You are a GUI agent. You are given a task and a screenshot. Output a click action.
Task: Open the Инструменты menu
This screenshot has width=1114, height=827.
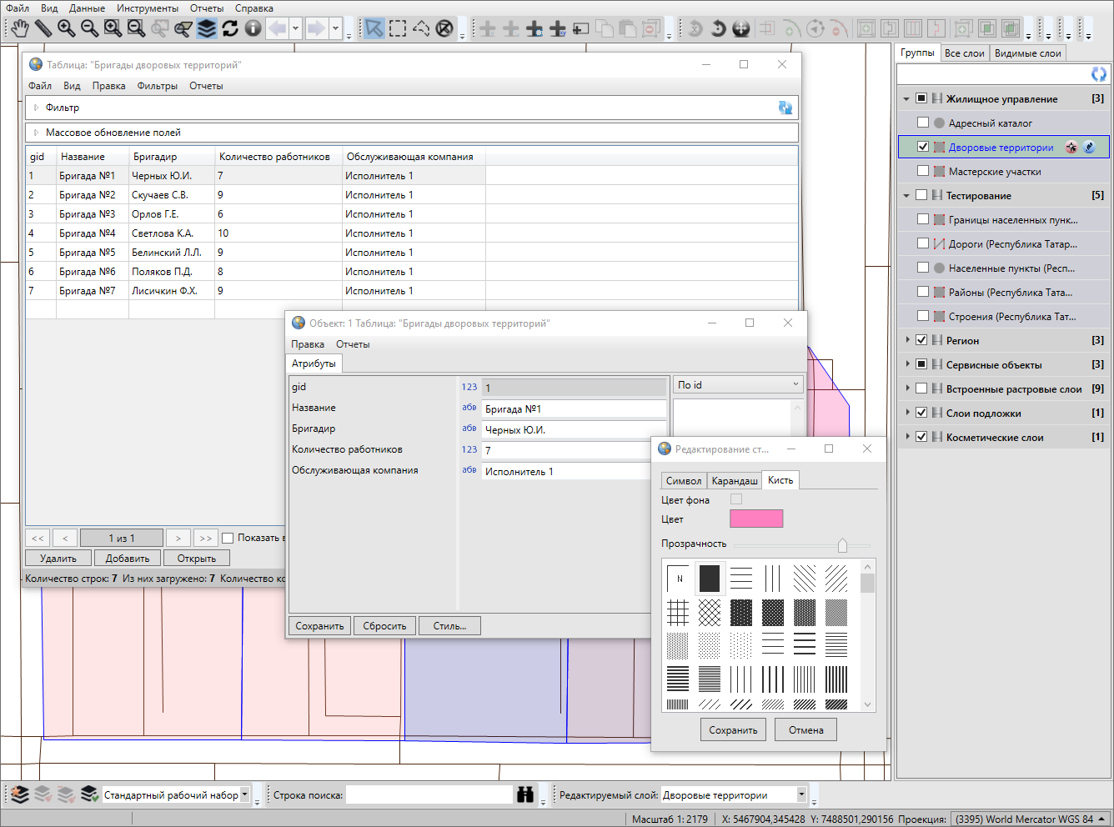pyautogui.click(x=147, y=8)
